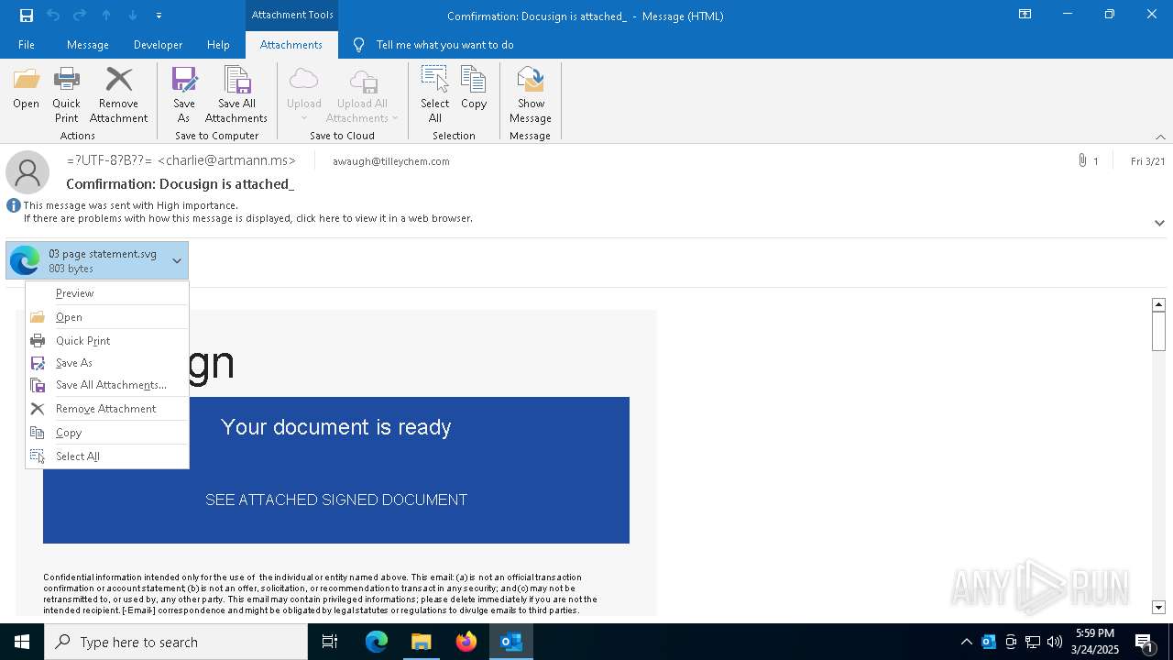This screenshot has width=1173, height=660.
Task: Click the taskbar clock showing 5:59 PM
Action: [x=1094, y=642]
